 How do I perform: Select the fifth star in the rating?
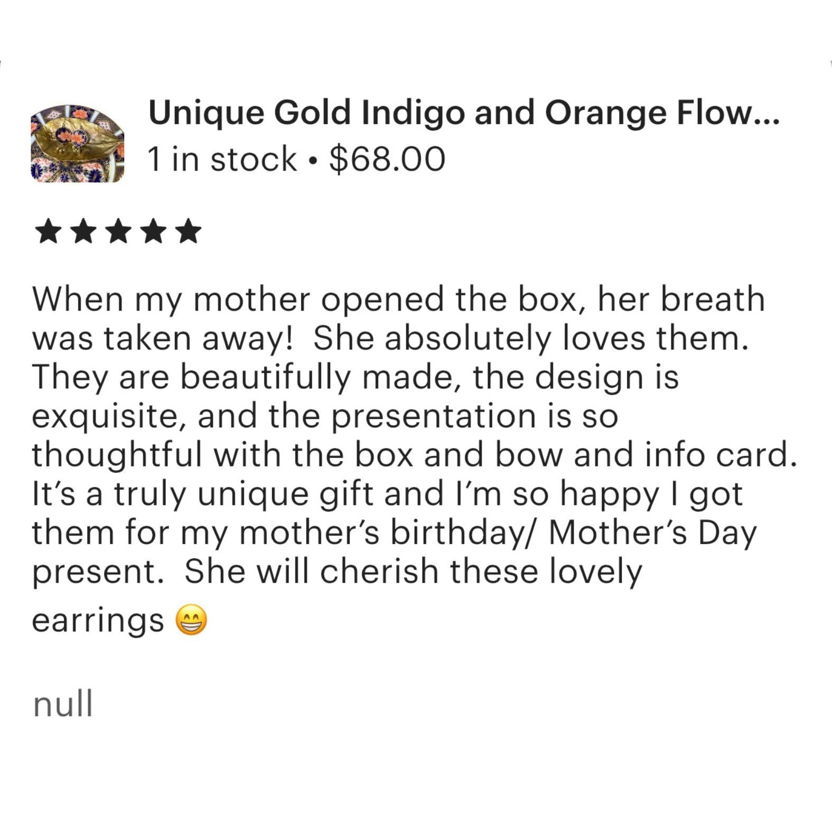point(189,232)
